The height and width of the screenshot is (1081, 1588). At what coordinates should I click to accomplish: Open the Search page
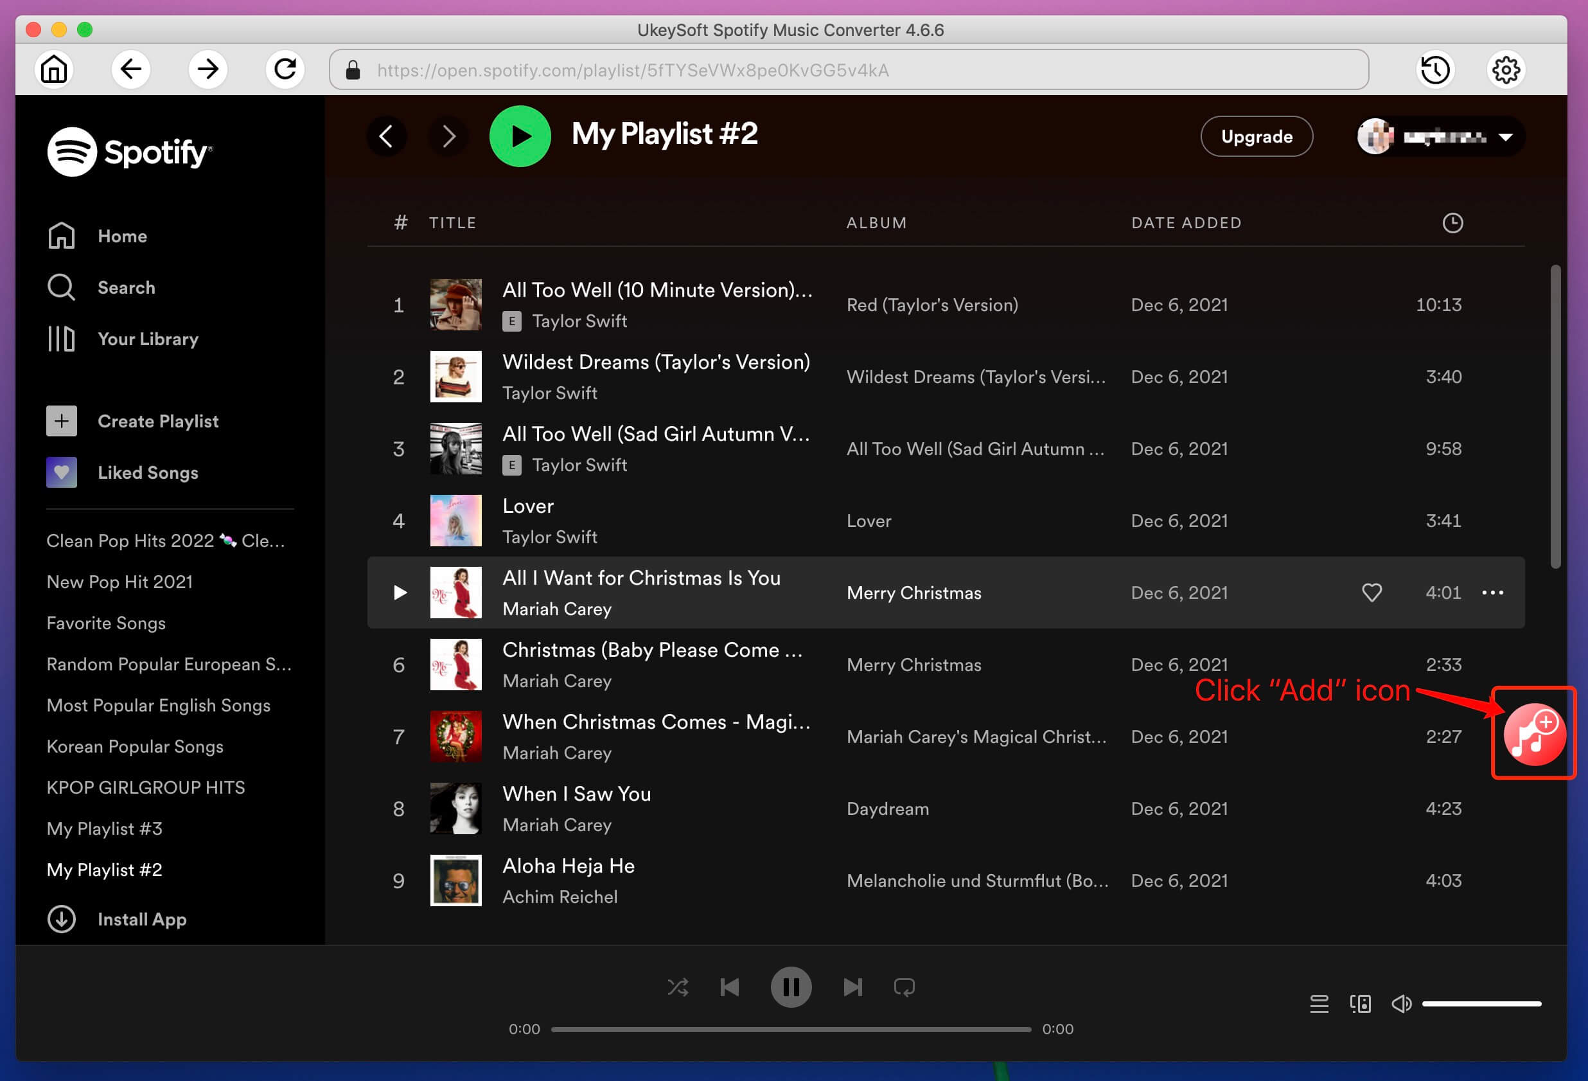(127, 287)
